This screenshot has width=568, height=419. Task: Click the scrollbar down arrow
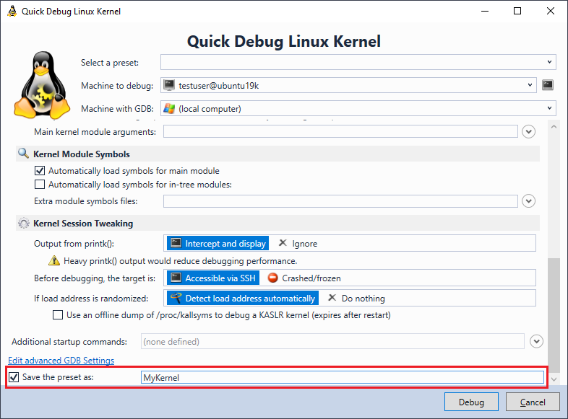coord(554,379)
